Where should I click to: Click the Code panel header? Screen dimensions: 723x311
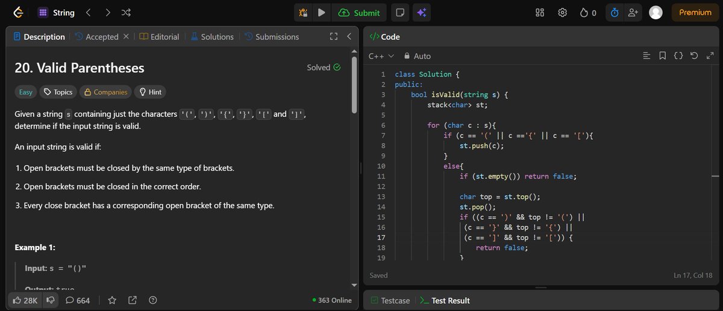pos(384,37)
